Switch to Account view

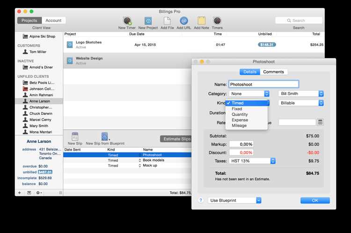[x=53, y=21]
